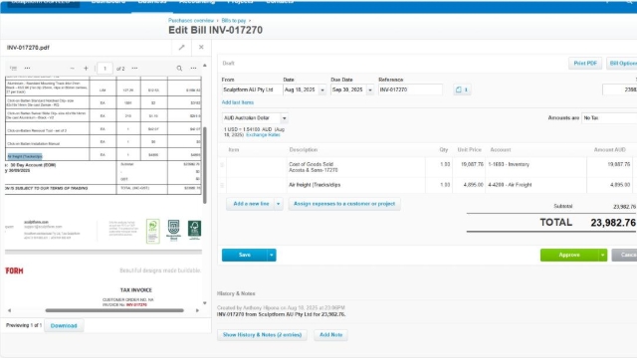Click PDF vertical scroll up arrow
The width and height of the screenshot is (637, 358).
205,65
